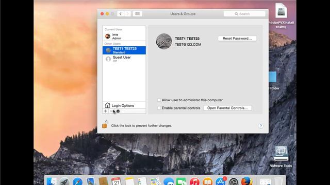
Task: Open Finder from the Dock
Action: 52,181
